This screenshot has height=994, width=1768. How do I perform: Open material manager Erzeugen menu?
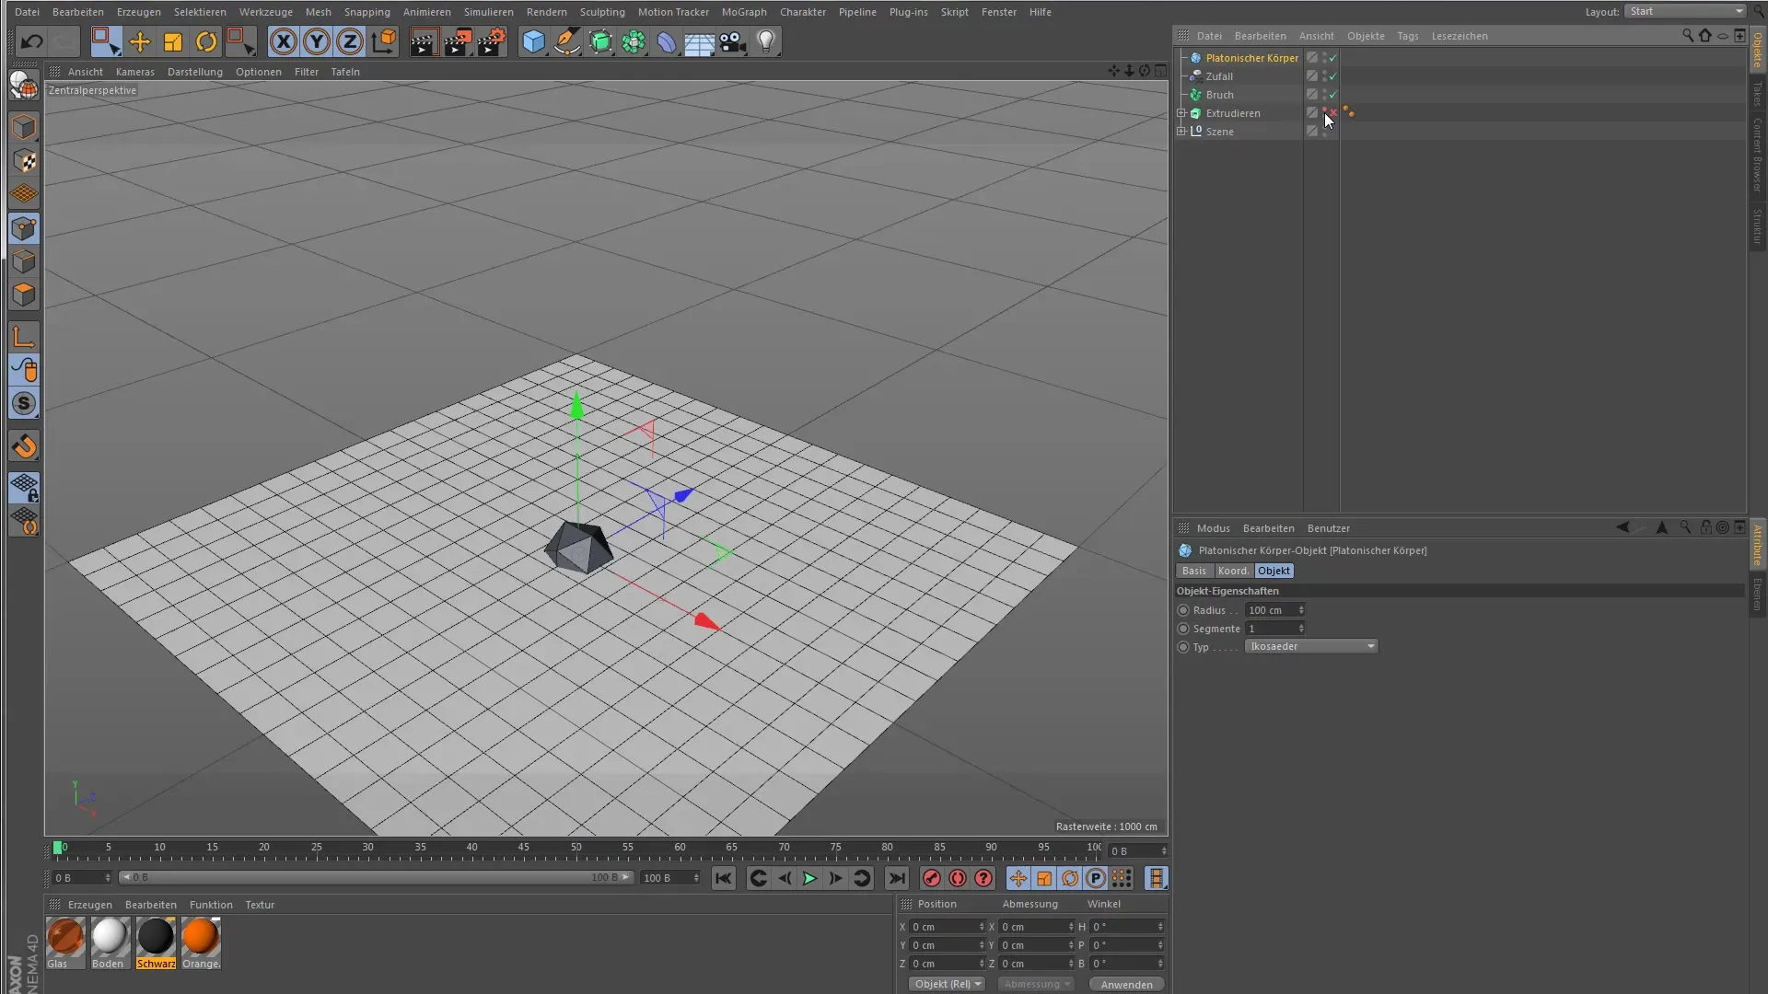[90, 905]
